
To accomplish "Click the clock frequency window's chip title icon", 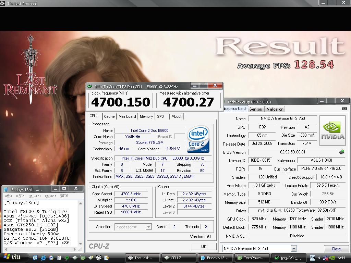I will [x=90, y=86].
